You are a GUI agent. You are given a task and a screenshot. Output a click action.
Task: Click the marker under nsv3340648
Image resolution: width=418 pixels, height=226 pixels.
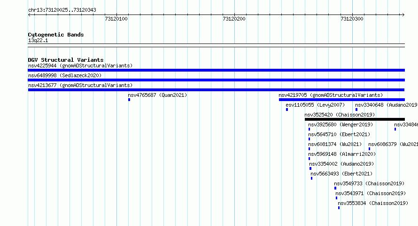pyautogui.click(x=356, y=109)
